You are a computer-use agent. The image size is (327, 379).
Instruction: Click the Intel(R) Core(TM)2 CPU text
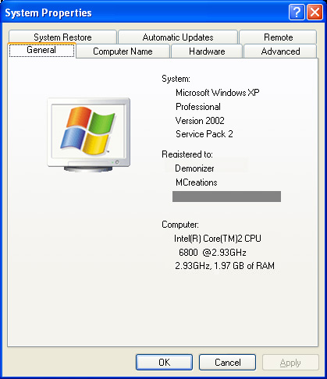point(218,239)
